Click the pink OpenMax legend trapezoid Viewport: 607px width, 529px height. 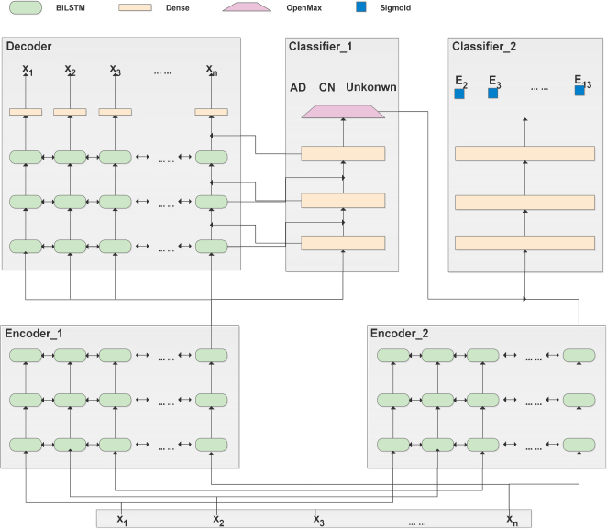[247, 7]
